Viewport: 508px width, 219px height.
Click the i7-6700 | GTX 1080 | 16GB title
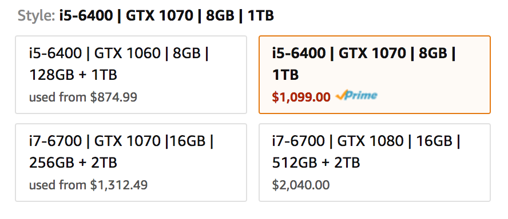[366, 141]
